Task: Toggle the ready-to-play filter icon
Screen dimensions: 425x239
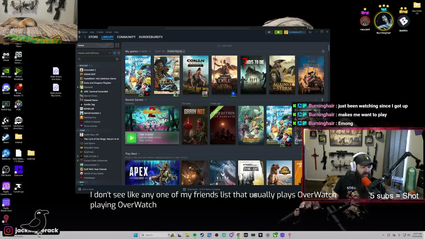Action: [x=119, y=53]
